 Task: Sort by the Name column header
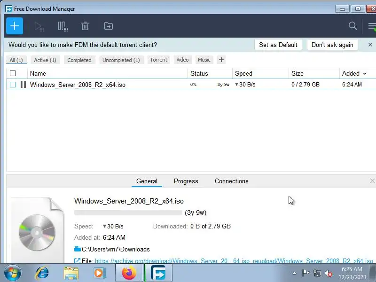click(x=108, y=73)
